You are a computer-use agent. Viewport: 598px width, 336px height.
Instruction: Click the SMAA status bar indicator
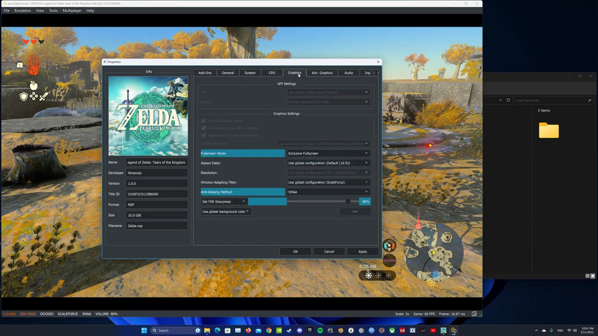pyautogui.click(x=87, y=314)
